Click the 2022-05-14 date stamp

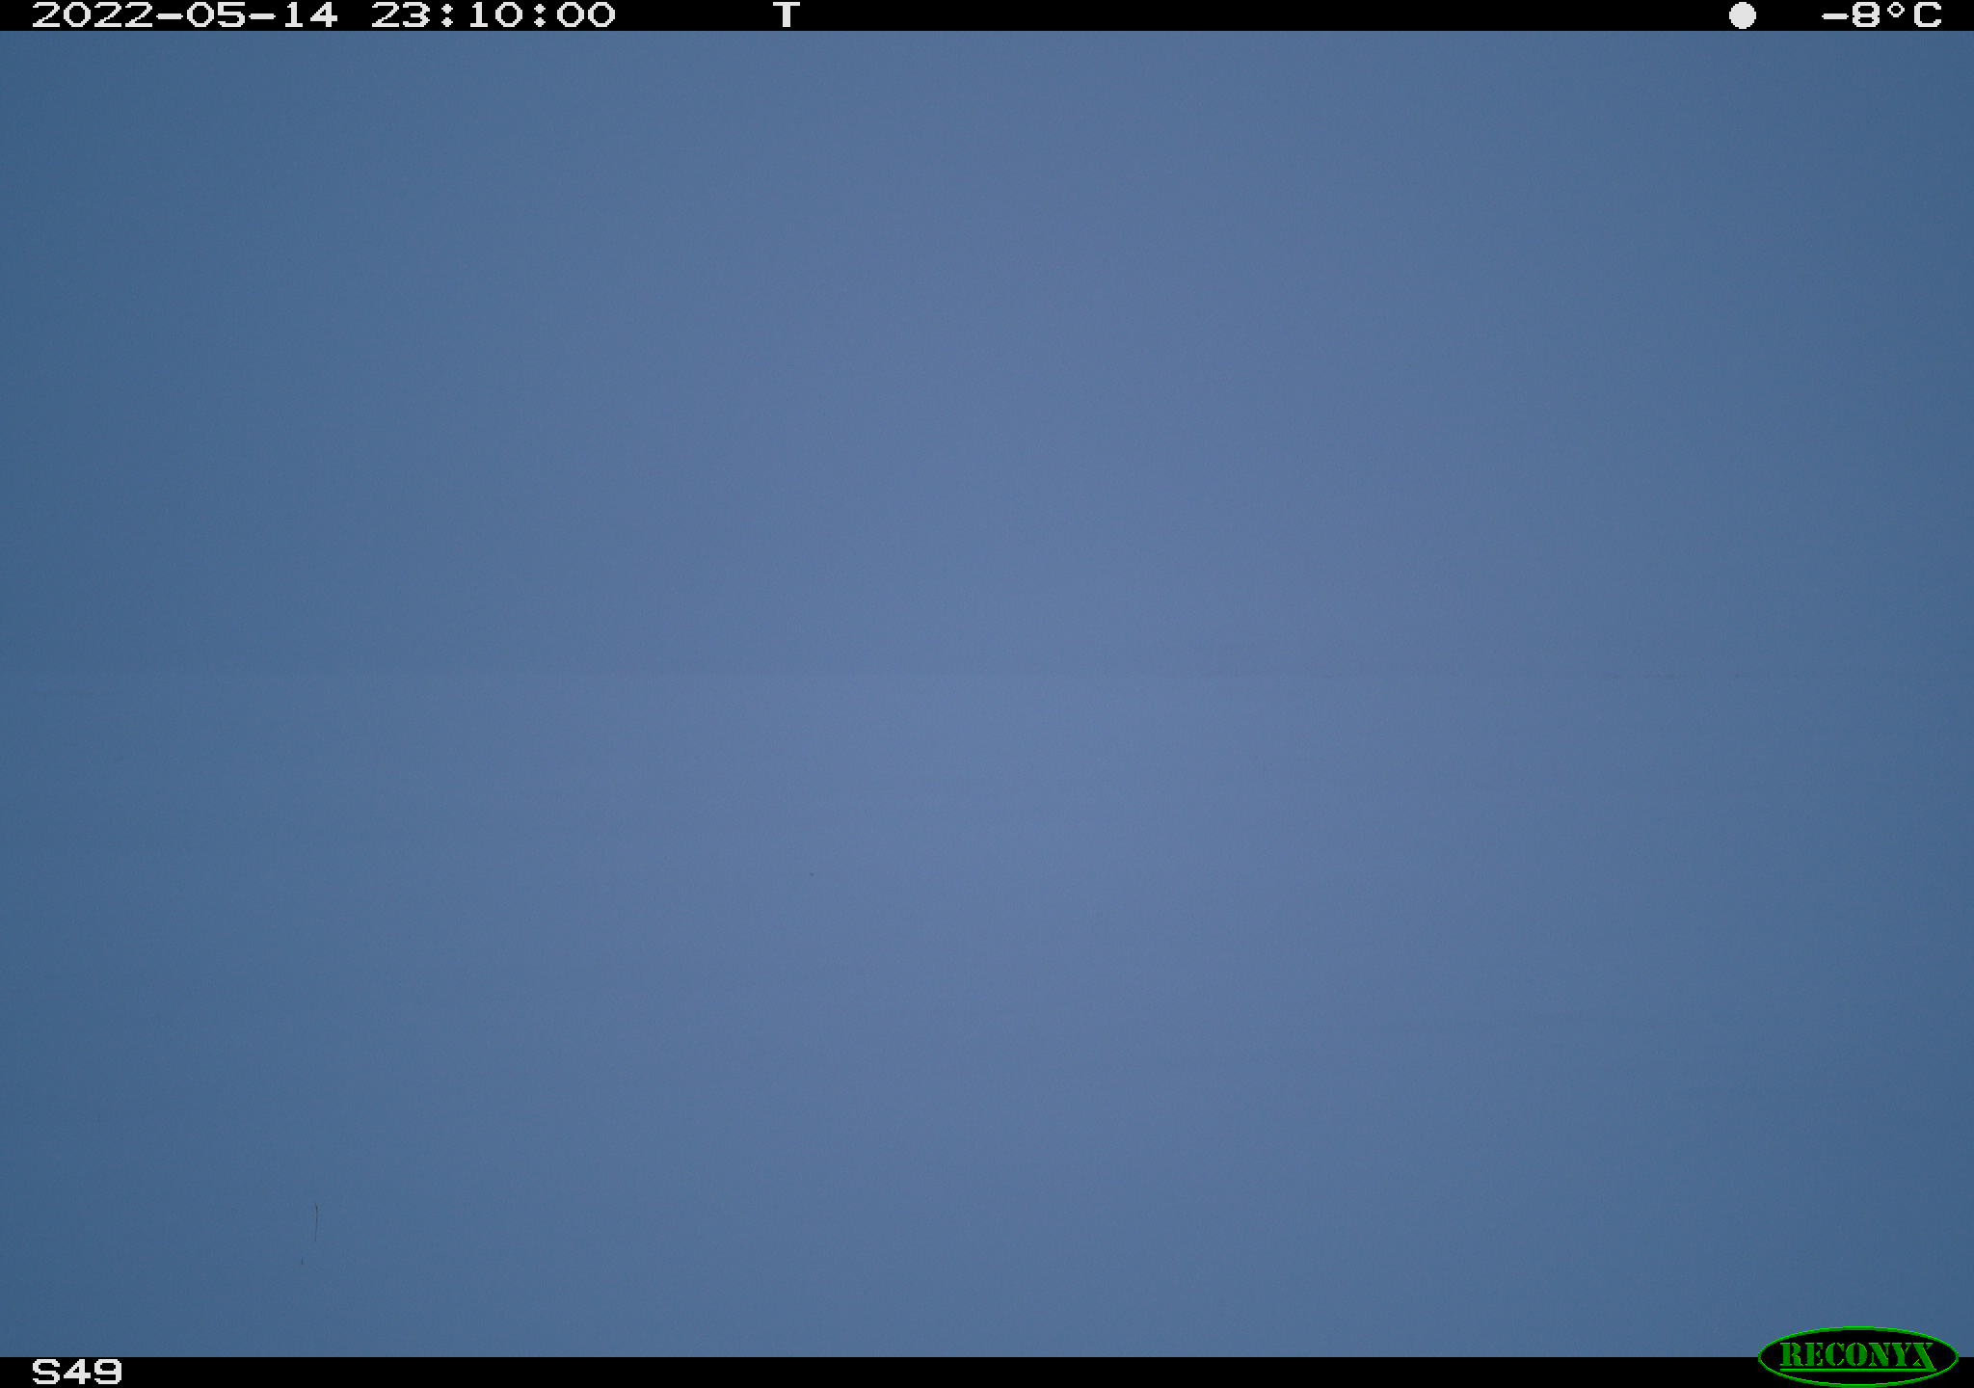(x=185, y=15)
